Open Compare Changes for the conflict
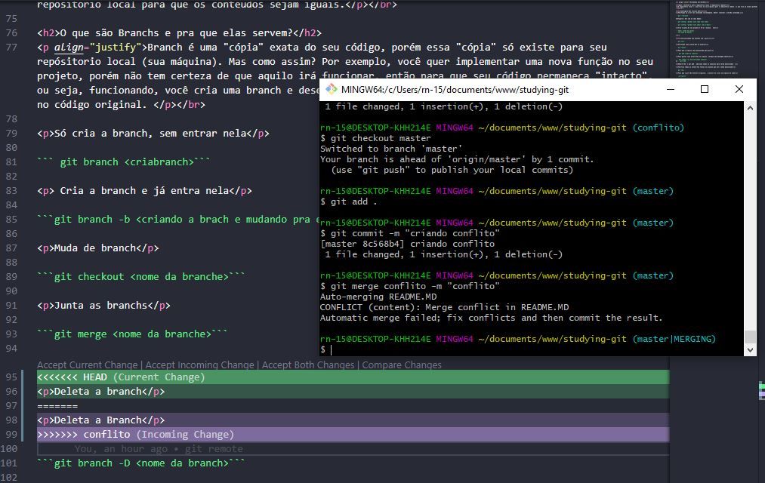 [x=402, y=365]
